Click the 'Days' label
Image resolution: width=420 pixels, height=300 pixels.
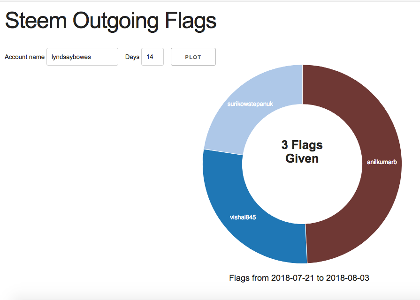pyautogui.click(x=132, y=57)
